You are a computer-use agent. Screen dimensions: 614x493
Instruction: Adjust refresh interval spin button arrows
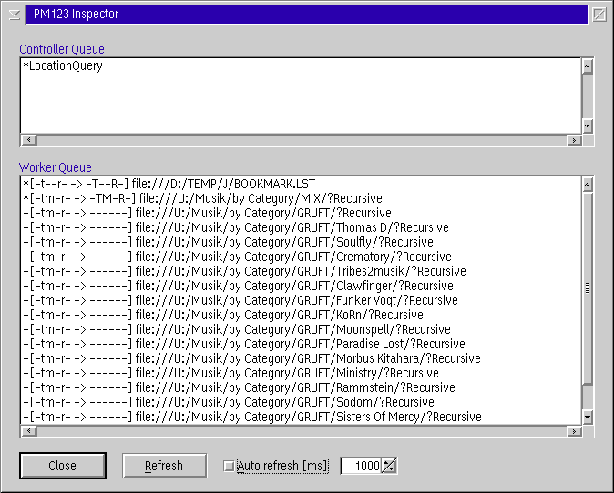click(x=390, y=466)
